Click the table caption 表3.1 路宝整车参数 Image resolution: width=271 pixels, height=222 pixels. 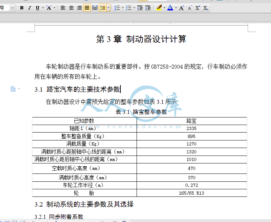(141, 112)
